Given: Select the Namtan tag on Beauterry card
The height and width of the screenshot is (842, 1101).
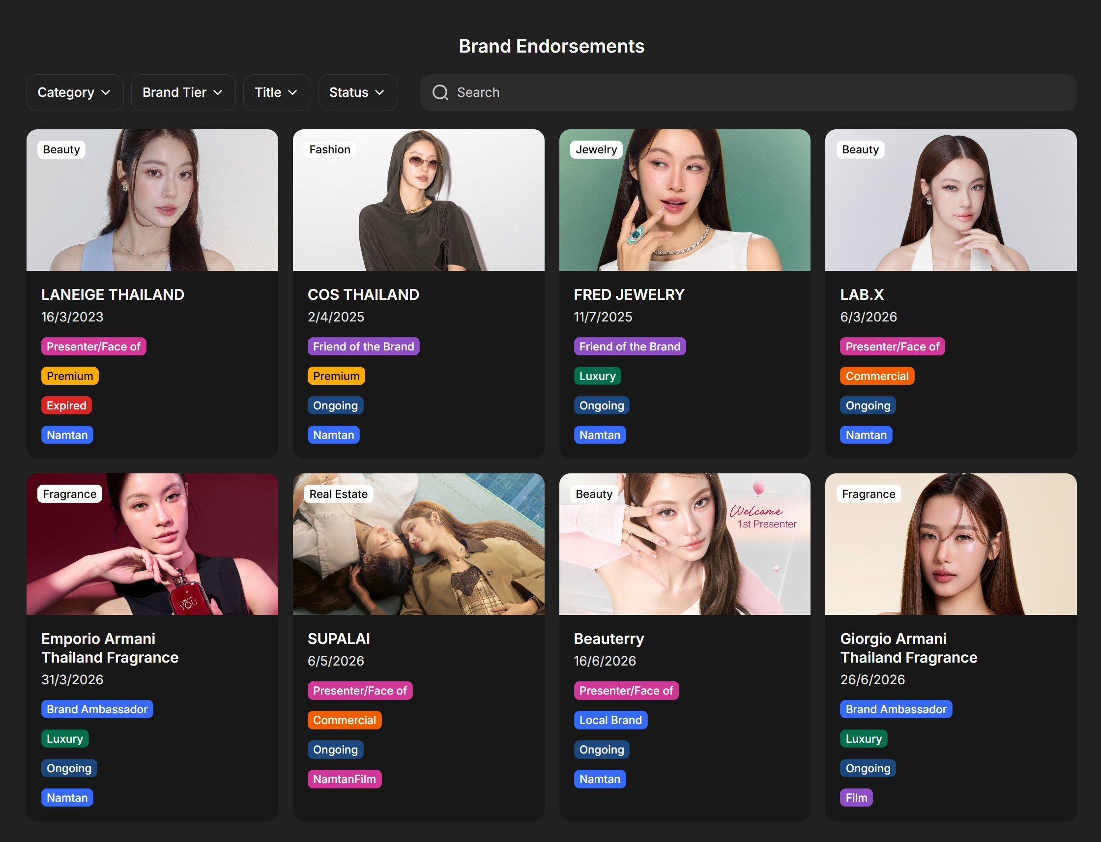Looking at the screenshot, I should click(600, 780).
